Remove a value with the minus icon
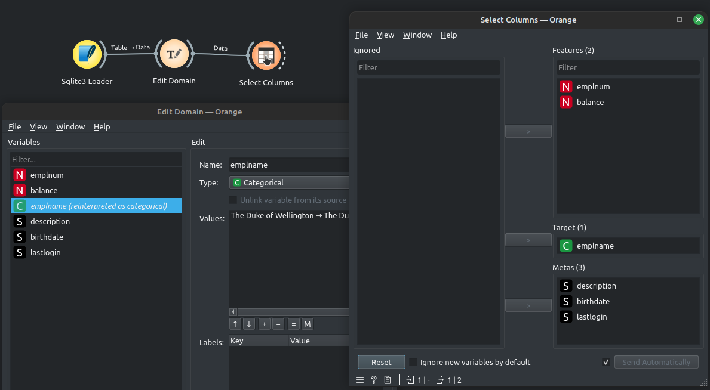Screen dimensions: 710x390 pyautogui.click(x=278, y=324)
